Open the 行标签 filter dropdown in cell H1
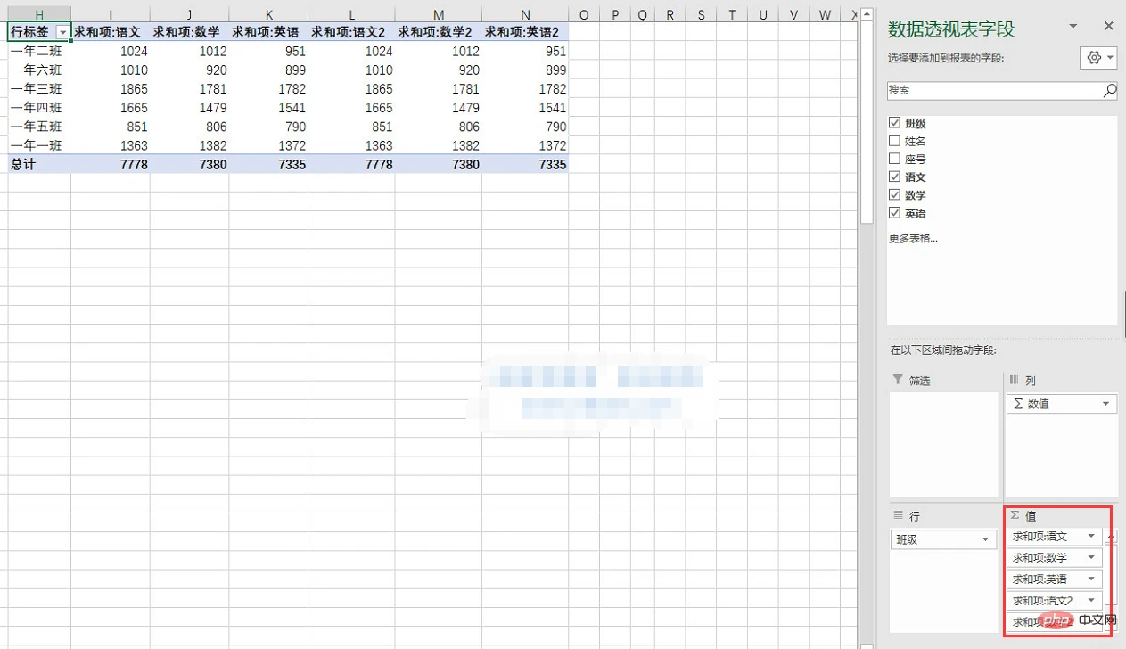1126x649 pixels. click(x=62, y=32)
